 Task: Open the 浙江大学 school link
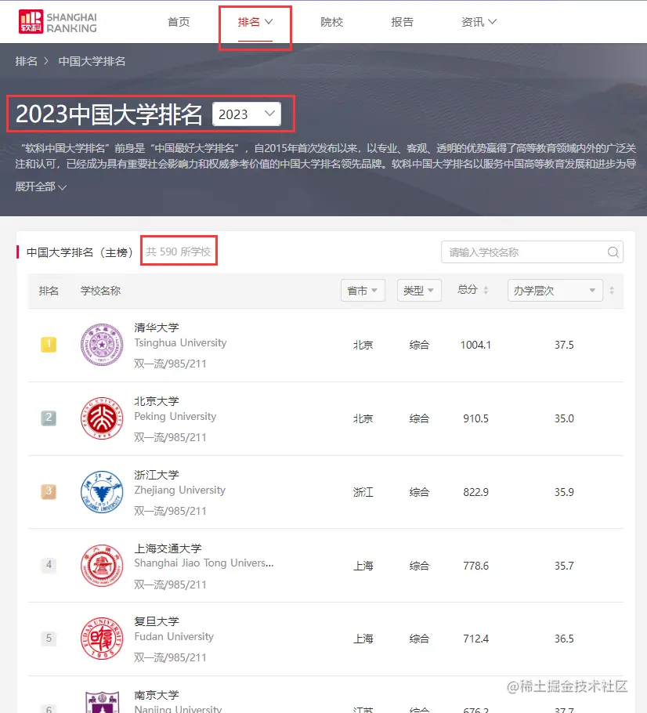pos(157,475)
